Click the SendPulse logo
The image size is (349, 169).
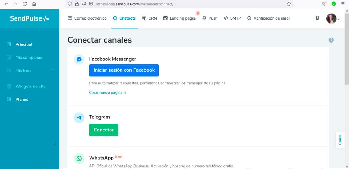tap(29, 18)
